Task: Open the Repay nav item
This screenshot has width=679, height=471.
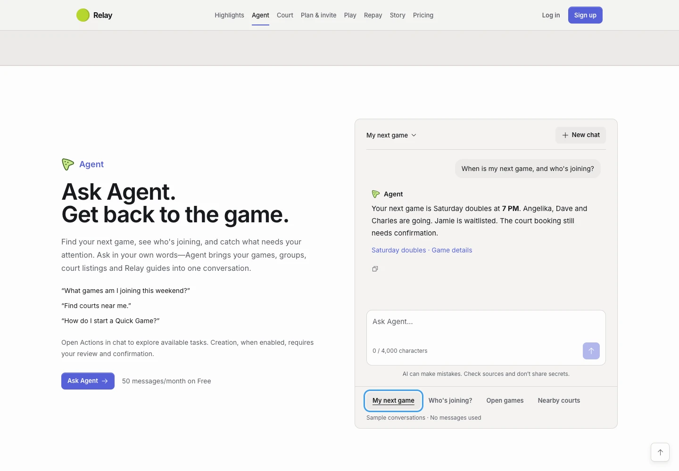Action: (373, 15)
